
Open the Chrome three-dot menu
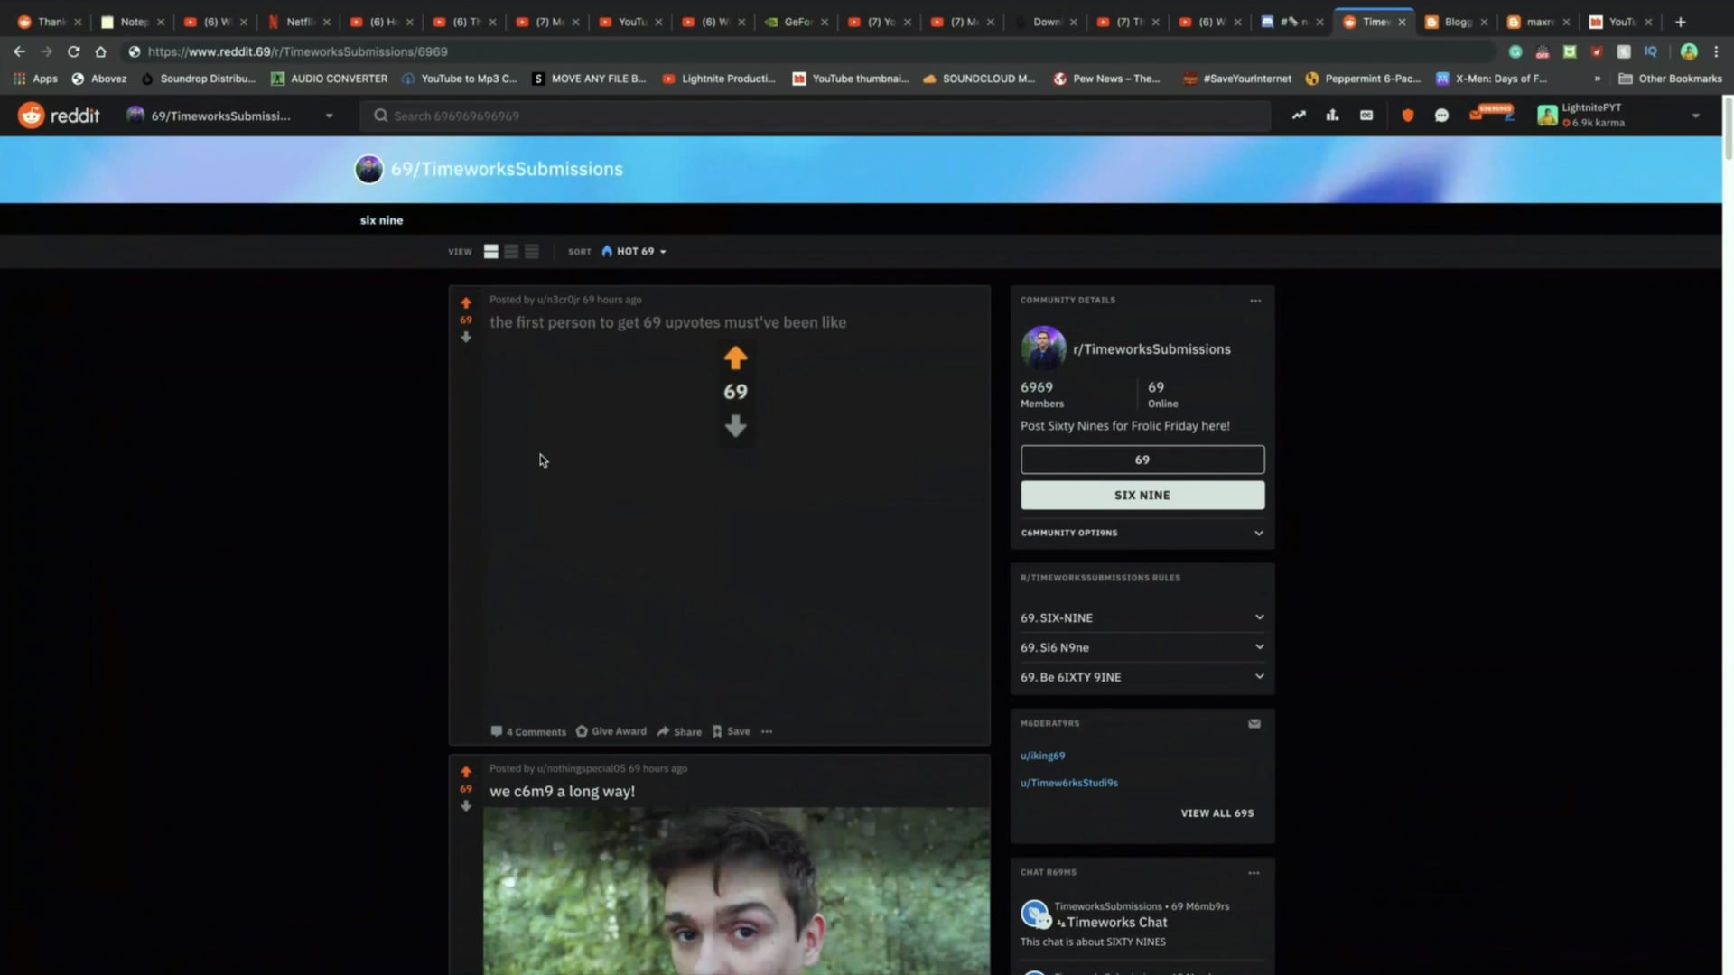(1716, 51)
